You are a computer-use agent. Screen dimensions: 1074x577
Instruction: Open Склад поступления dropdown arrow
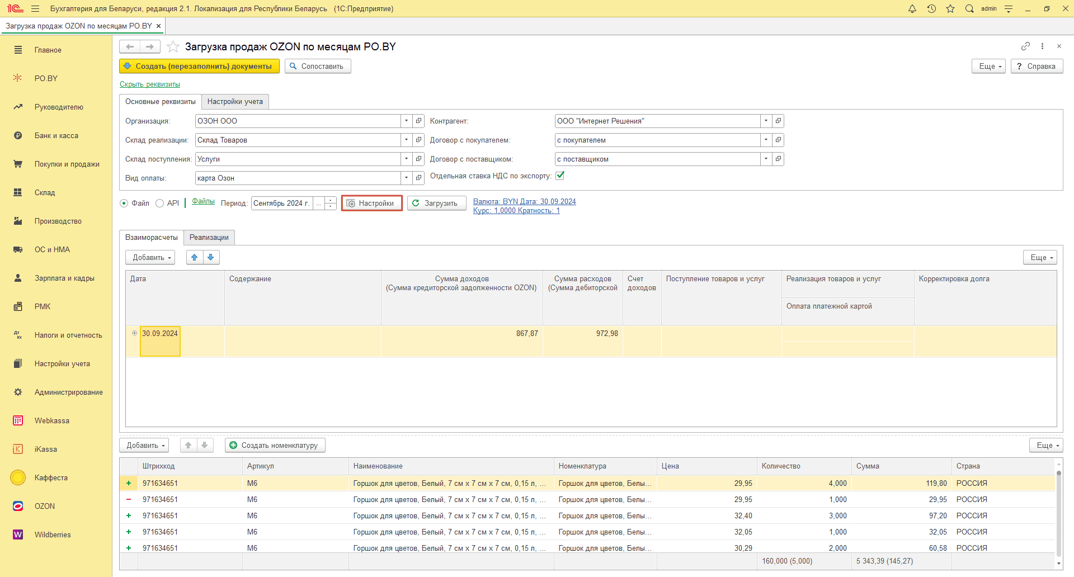click(x=407, y=159)
